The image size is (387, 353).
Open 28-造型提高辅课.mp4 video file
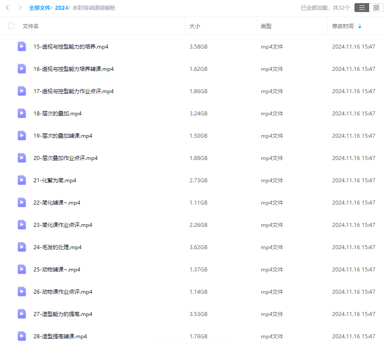pyautogui.click(x=60, y=337)
